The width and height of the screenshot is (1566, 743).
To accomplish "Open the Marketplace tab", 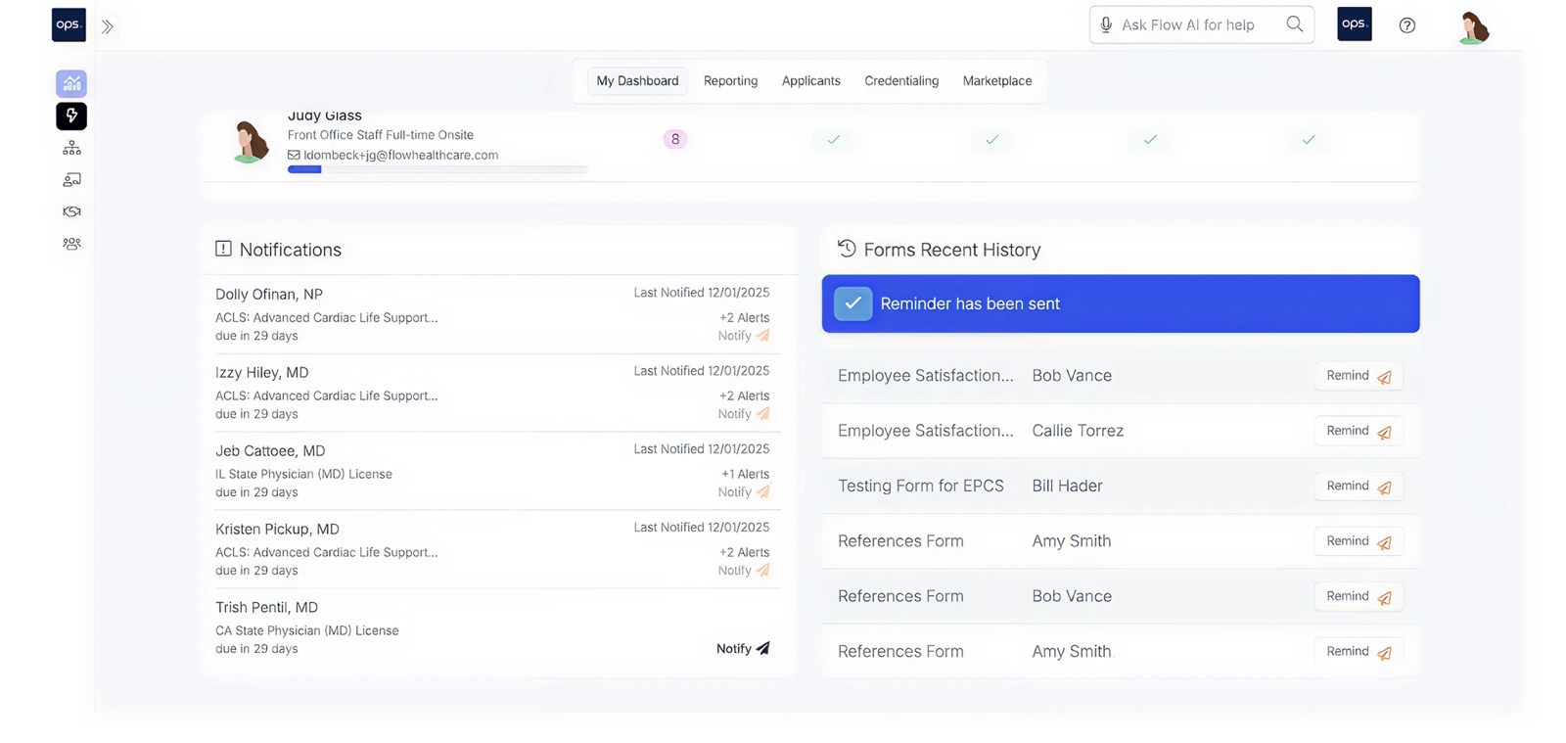I will (997, 81).
